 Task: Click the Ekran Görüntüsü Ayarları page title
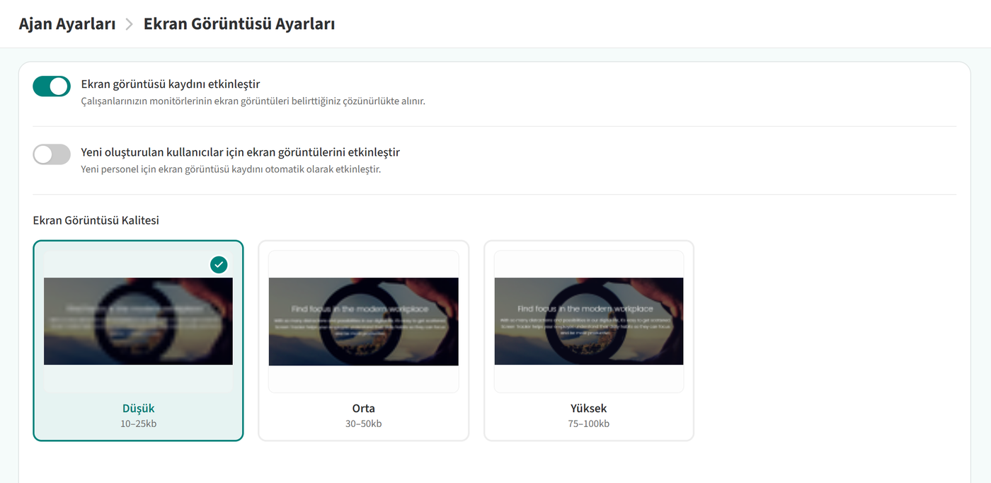239,24
